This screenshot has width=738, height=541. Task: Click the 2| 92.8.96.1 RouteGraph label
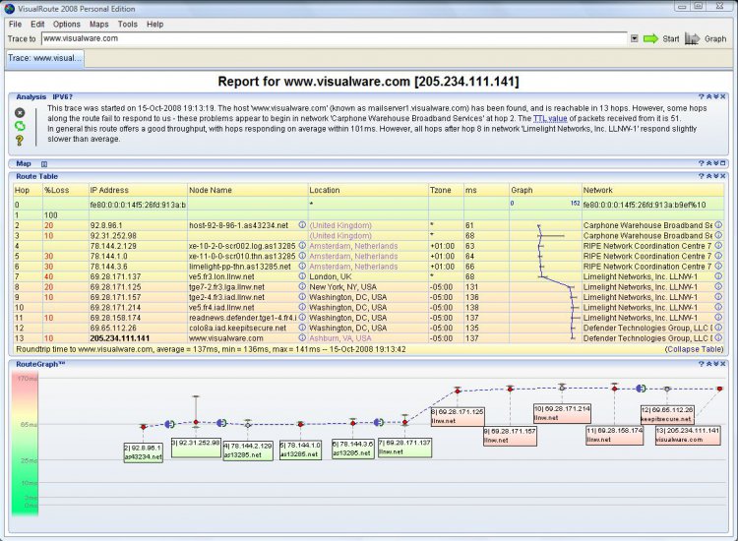click(143, 452)
